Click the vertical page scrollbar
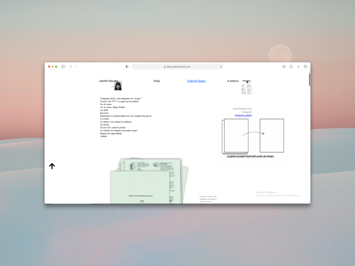This screenshot has height=266, width=355. (310, 80)
